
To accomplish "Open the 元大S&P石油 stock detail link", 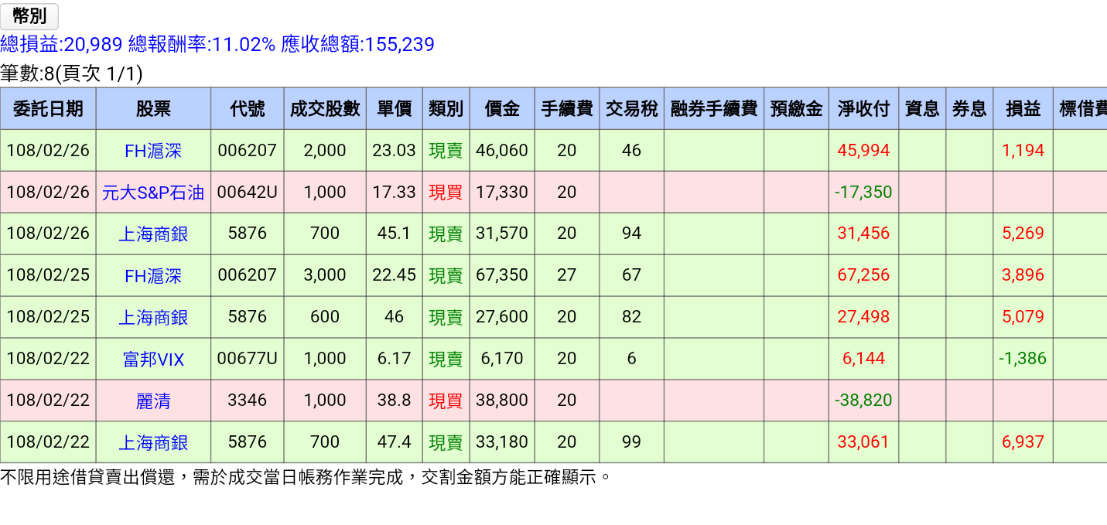I will tap(153, 192).
